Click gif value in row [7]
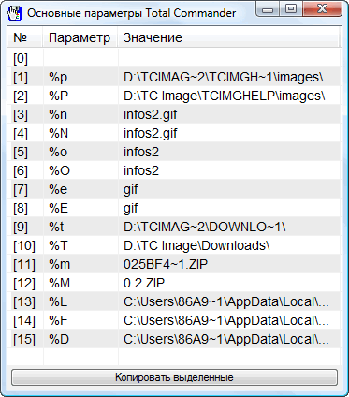The height and width of the screenshot is (397, 349). coord(131,190)
